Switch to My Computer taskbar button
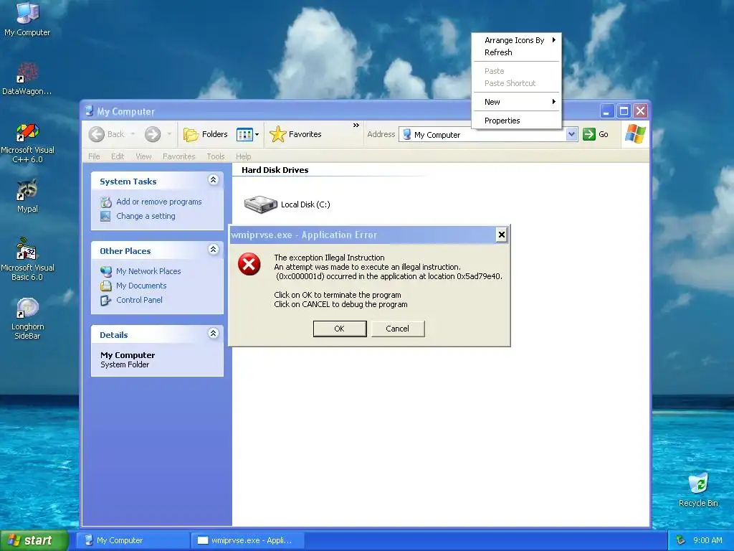This screenshot has width=734, height=551. click(x=133, y=540)
